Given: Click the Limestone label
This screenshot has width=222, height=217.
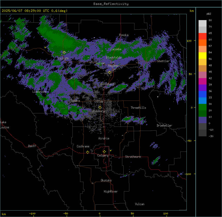Looking at the screenshot, I should (x=39, y=92).
